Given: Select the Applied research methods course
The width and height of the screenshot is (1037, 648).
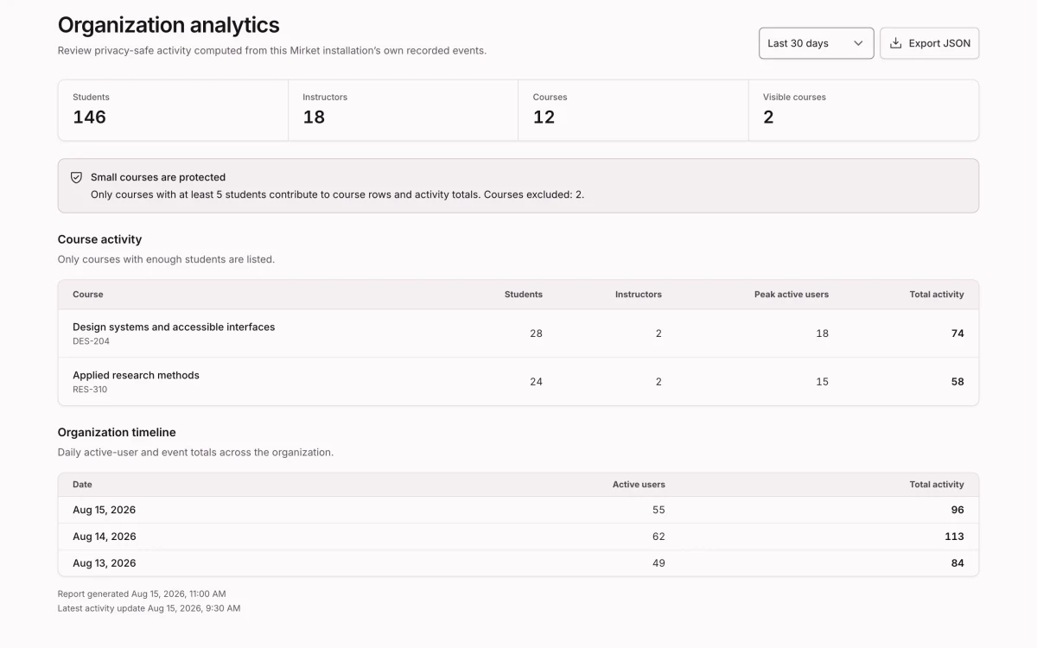Looking at the screenshot, I should [136, 375].
